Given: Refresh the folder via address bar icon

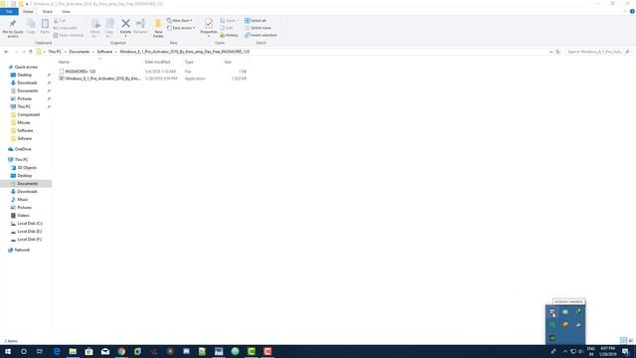Looking at the screenshot, I should tap(557, 52).
